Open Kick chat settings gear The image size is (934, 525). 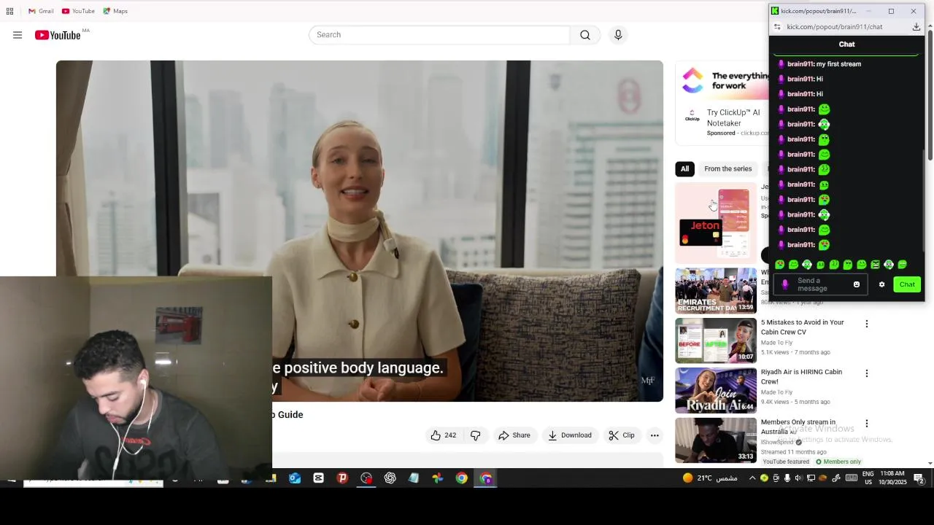[881, 284]
